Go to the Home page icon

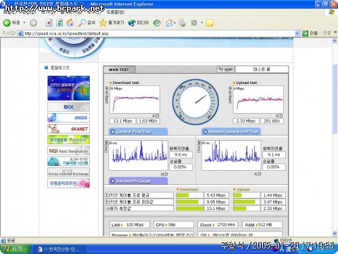pyautogui.click(x=70, y=23)
